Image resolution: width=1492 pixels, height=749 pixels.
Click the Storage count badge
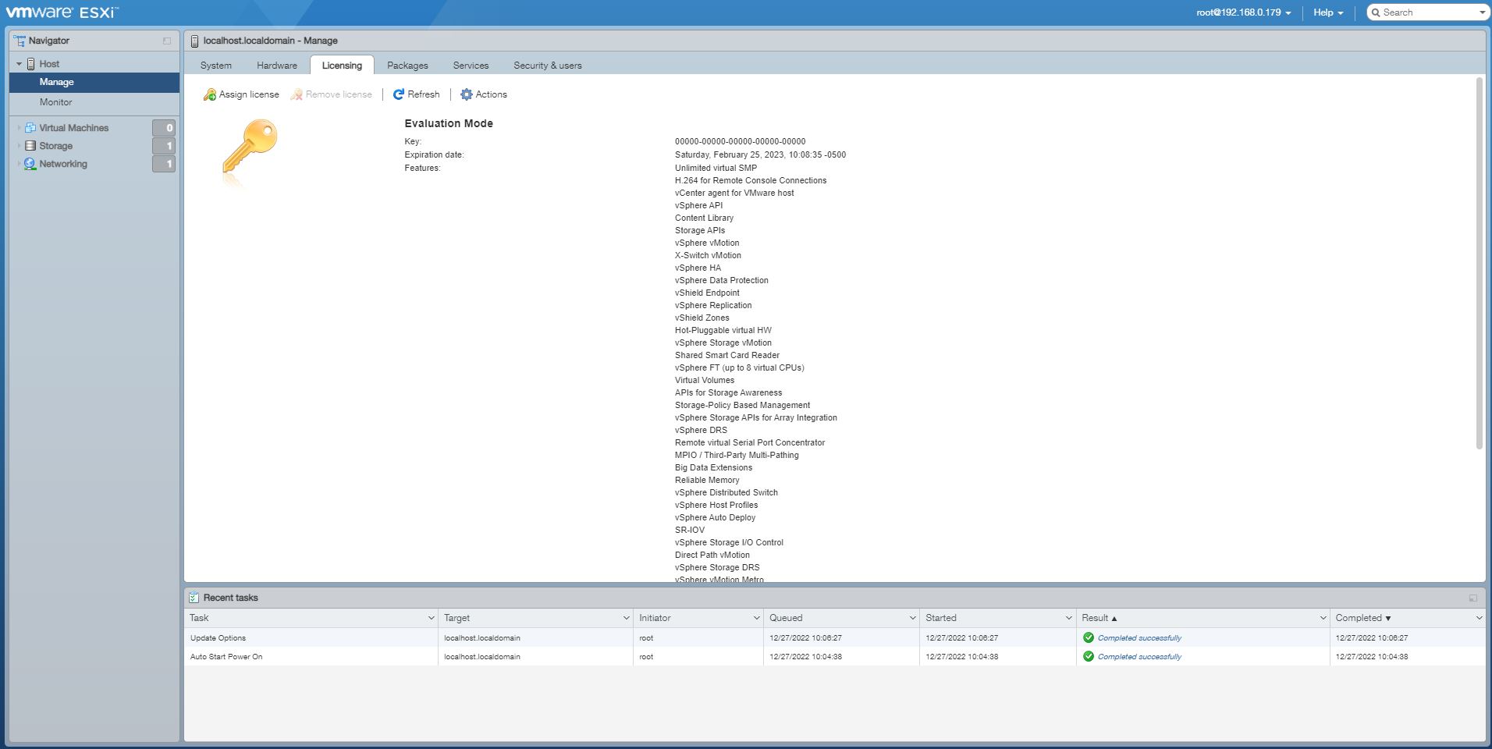pyautogui.click(x=164, y=146)
